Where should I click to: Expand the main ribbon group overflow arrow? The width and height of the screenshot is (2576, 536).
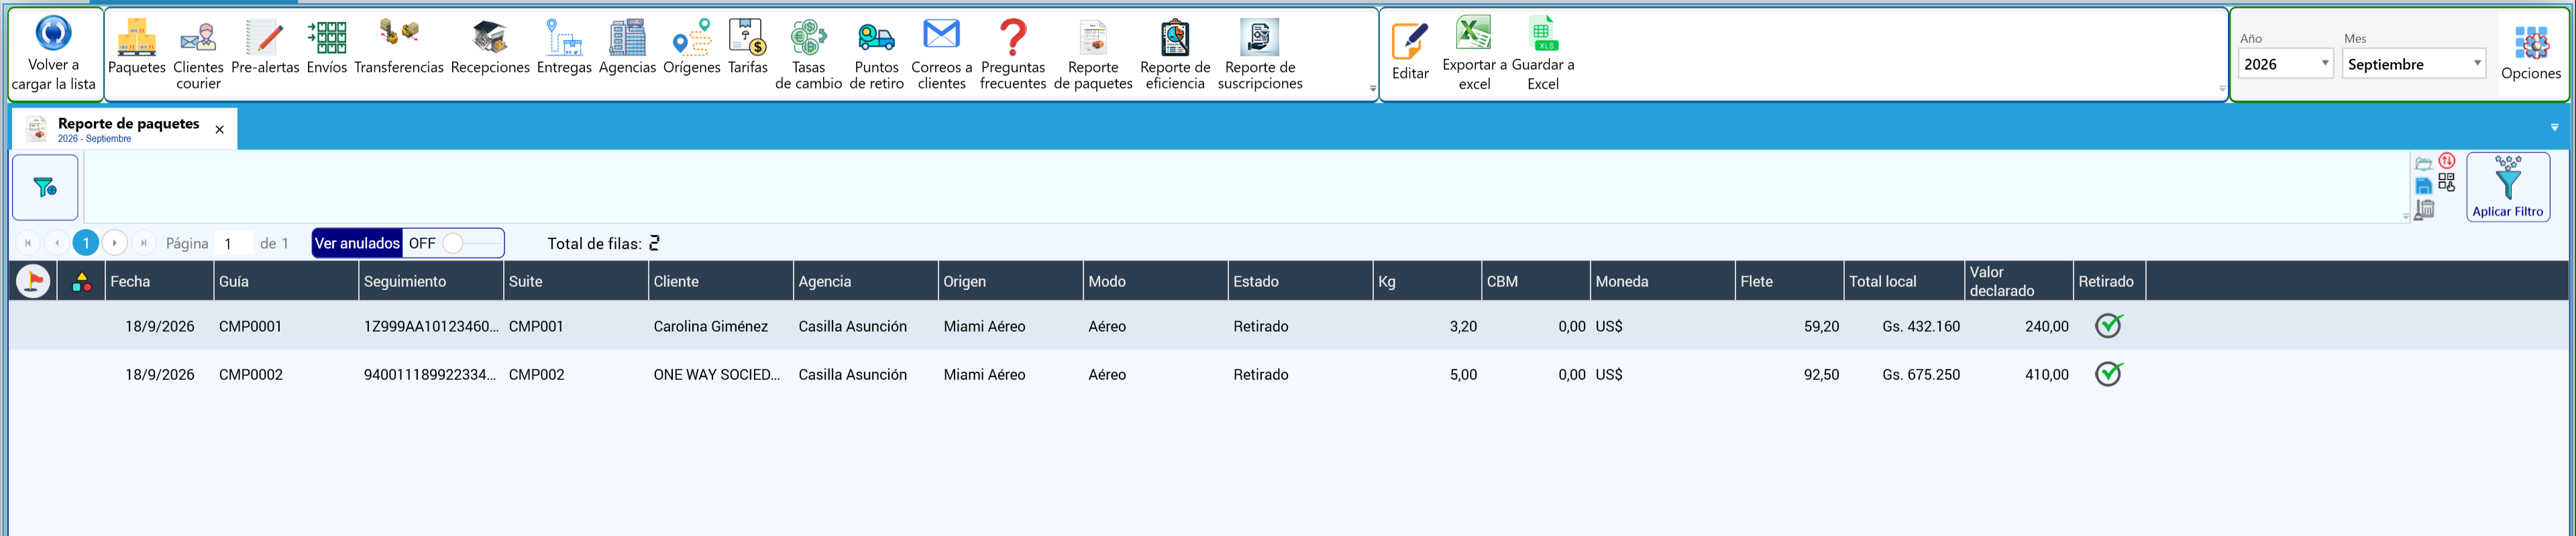[1372, 89]
